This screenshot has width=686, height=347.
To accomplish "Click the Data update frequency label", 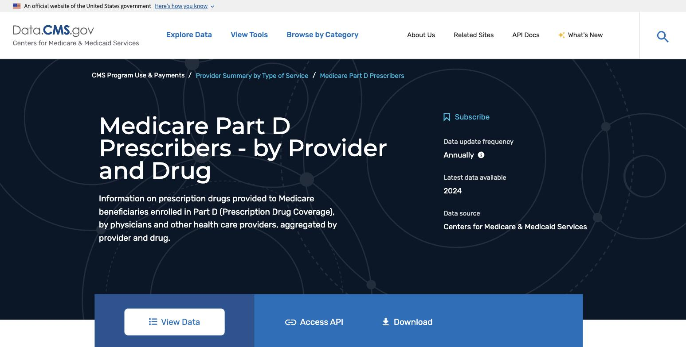I will tap(478, 142).
